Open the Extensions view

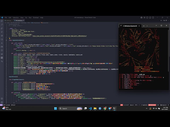[x=2, y=36]
